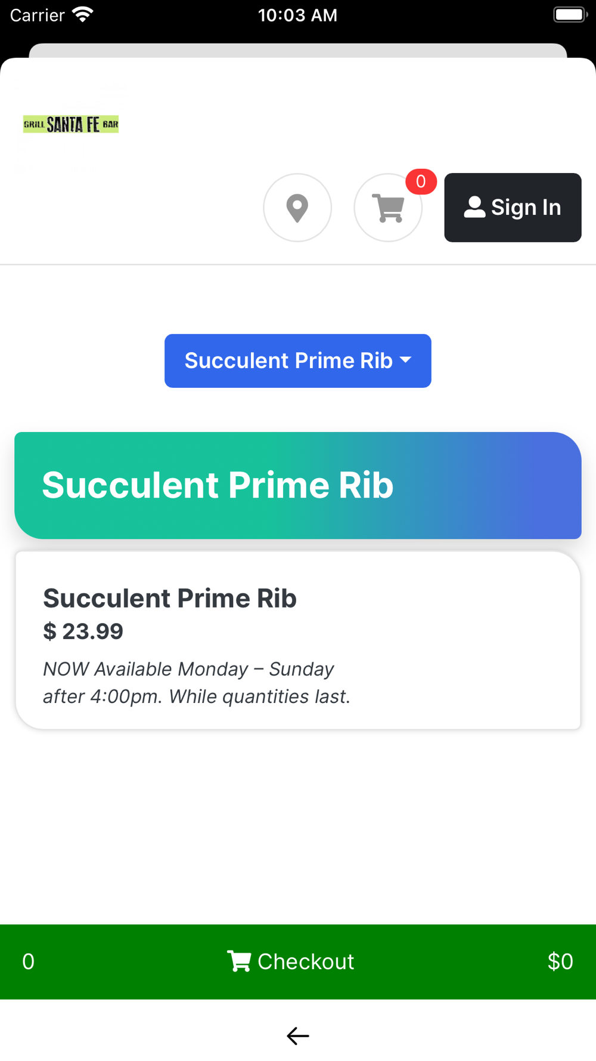Tap the $ 23.99 price

[x=83, y=631]
